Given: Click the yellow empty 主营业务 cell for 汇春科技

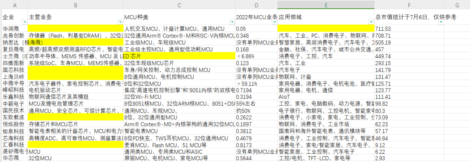Looking at the screenshot, I should click(x=76, y=145).
